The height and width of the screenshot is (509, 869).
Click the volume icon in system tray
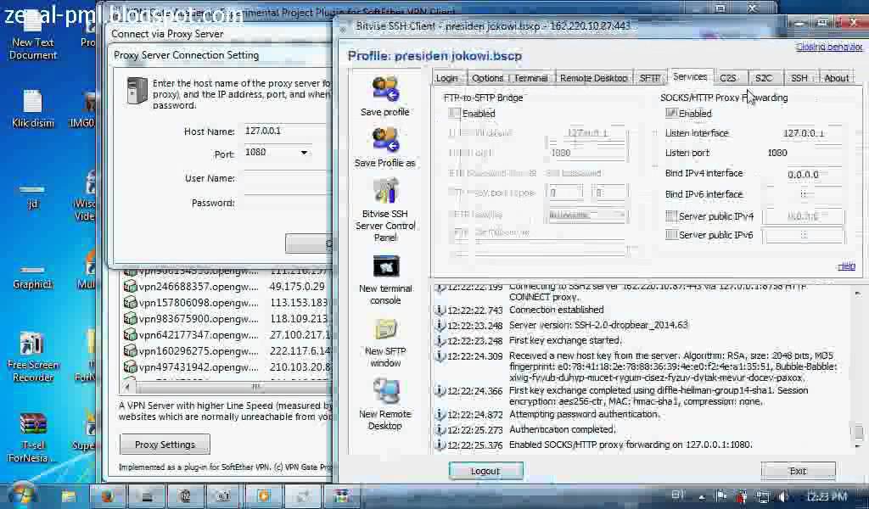coord(784,496)
